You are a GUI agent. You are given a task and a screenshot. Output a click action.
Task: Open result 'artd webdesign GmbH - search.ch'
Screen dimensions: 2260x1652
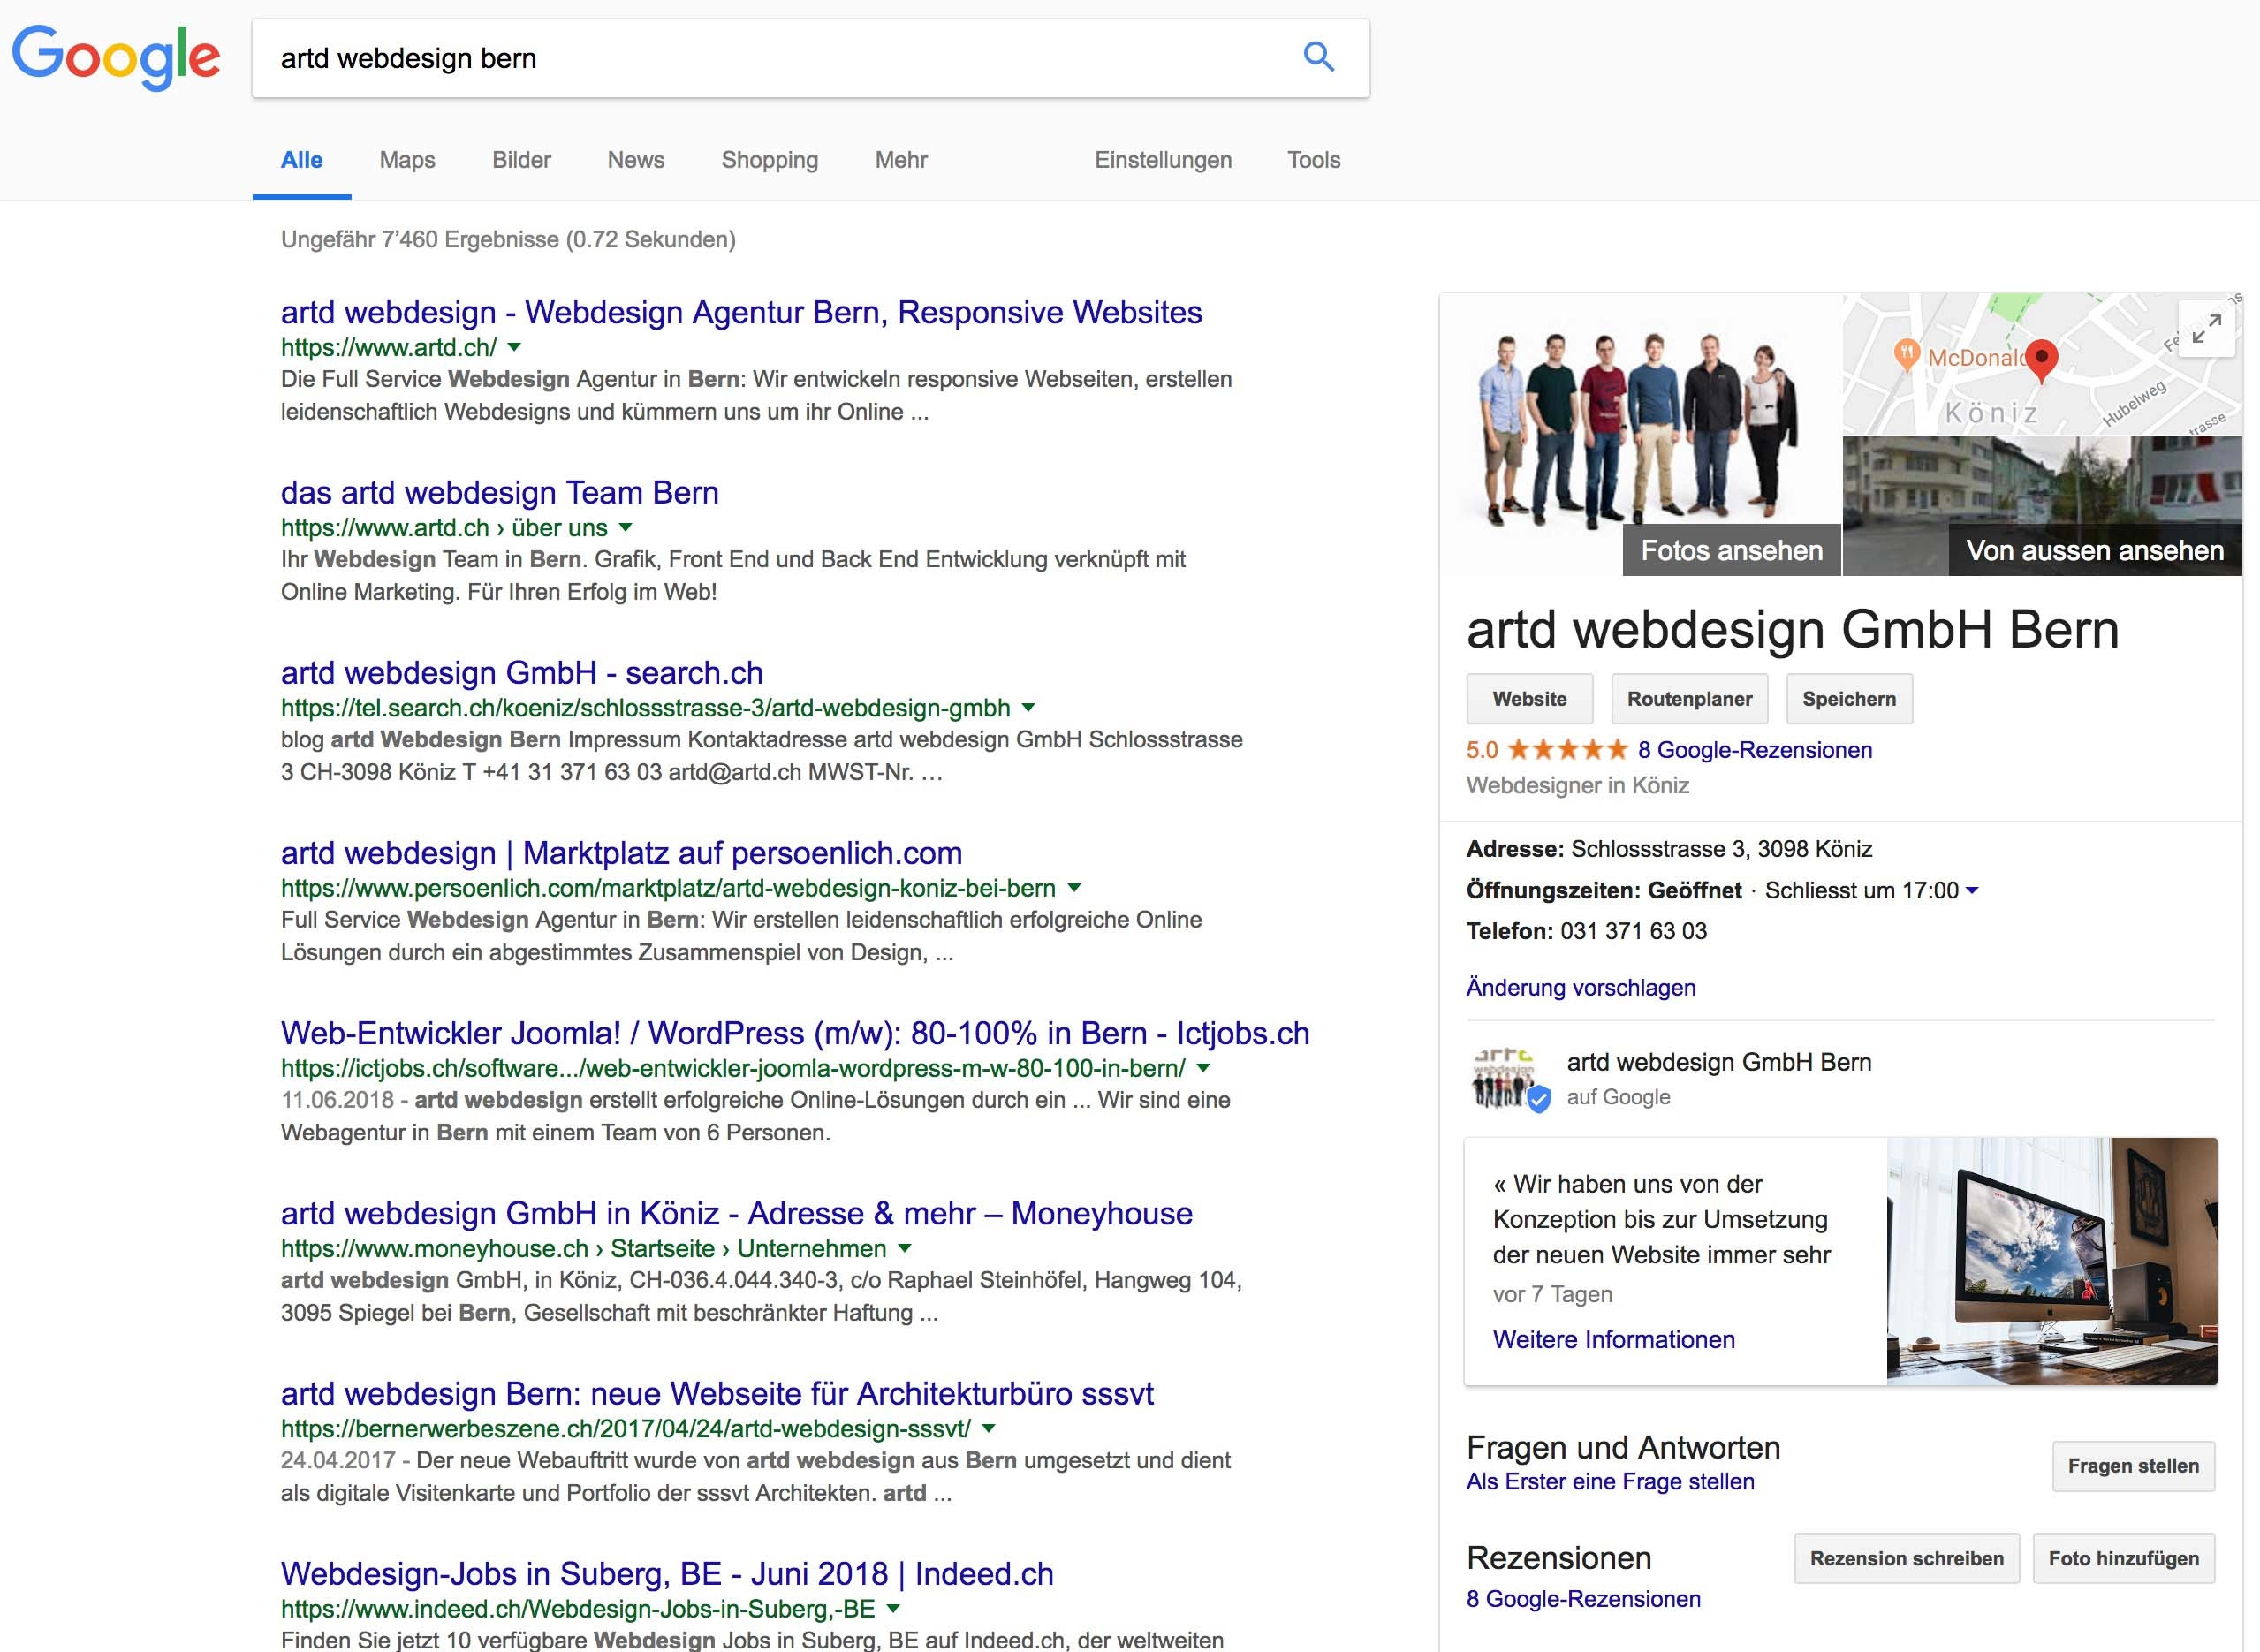pos(522,672)
